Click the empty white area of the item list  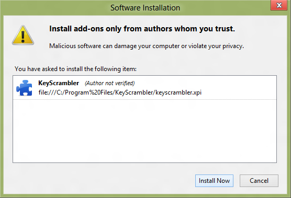(144, 131)
